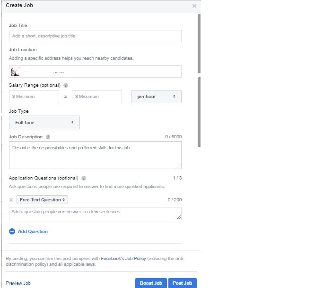Click the Post Job button
Screen dimensions: 323x288
tap(182, 283)
